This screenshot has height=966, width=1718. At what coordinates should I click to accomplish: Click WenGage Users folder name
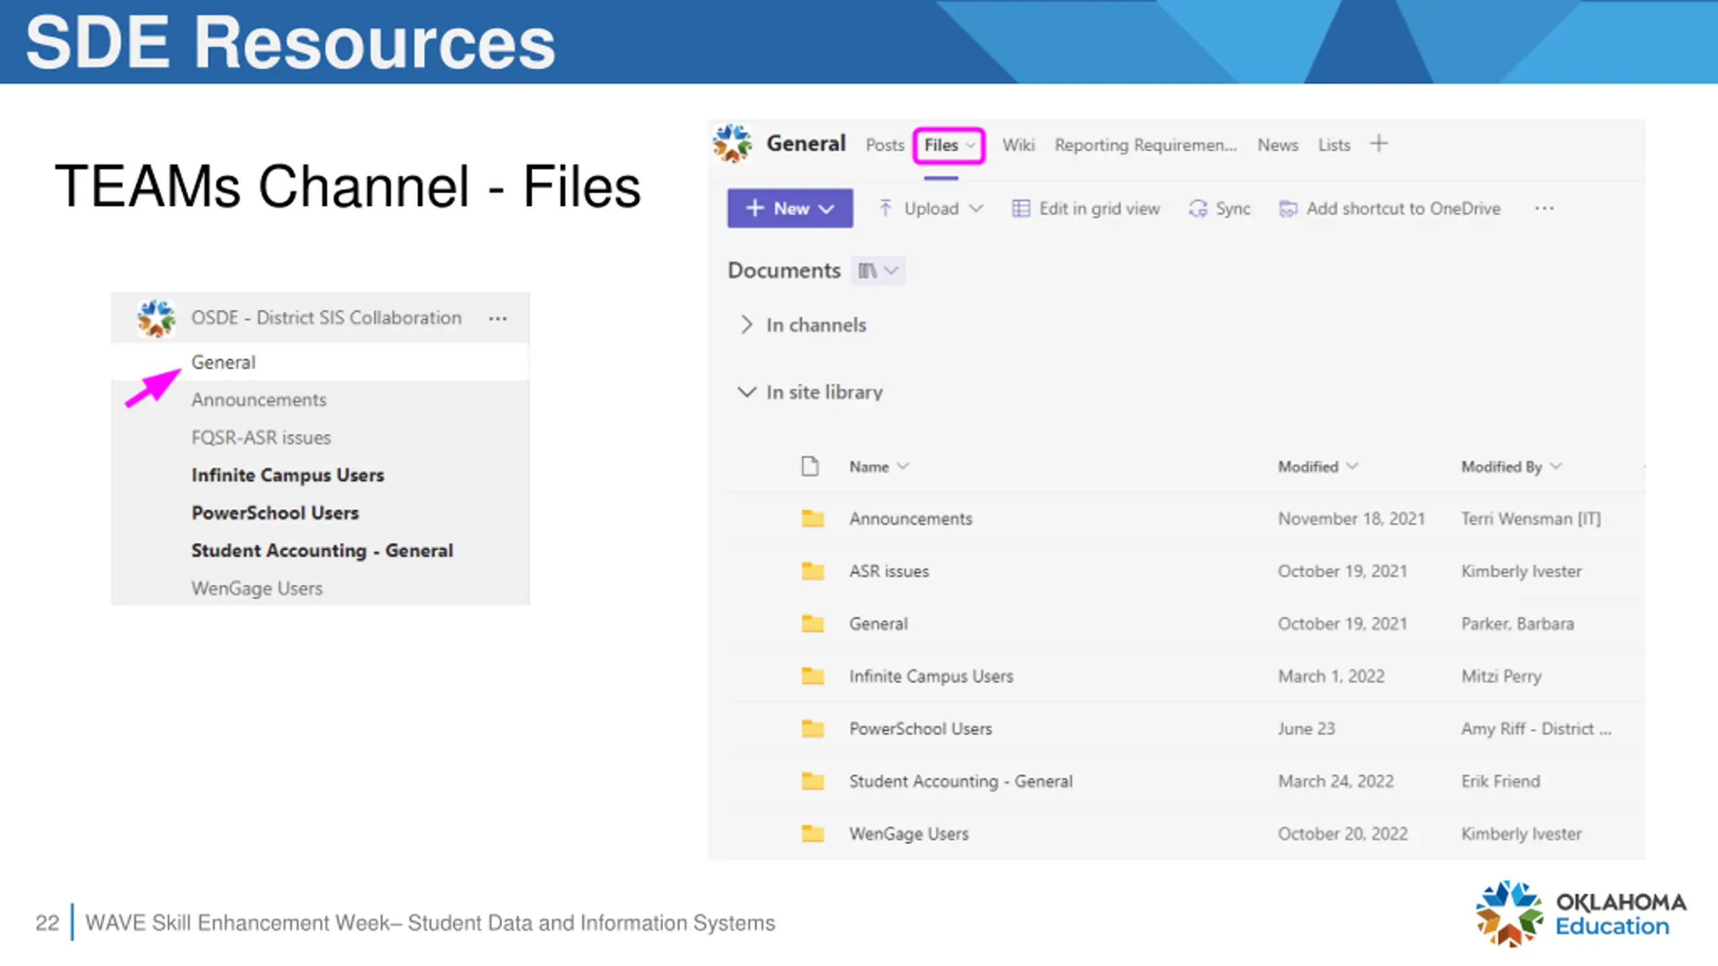tap(909, 833)
